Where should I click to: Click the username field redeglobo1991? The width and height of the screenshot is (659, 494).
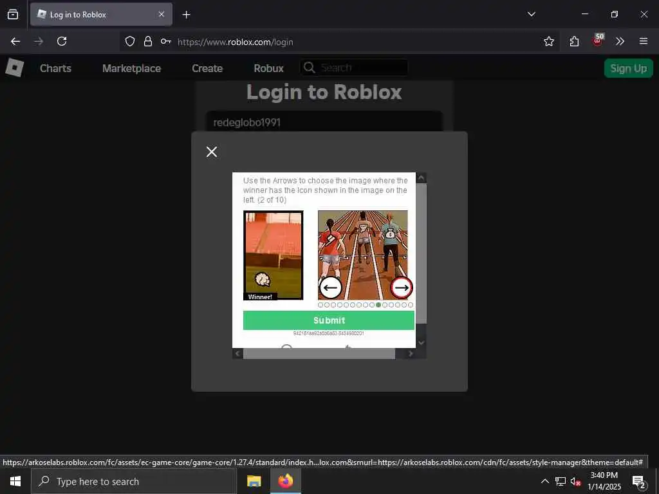pyautogui.click(x=324, y=122)
